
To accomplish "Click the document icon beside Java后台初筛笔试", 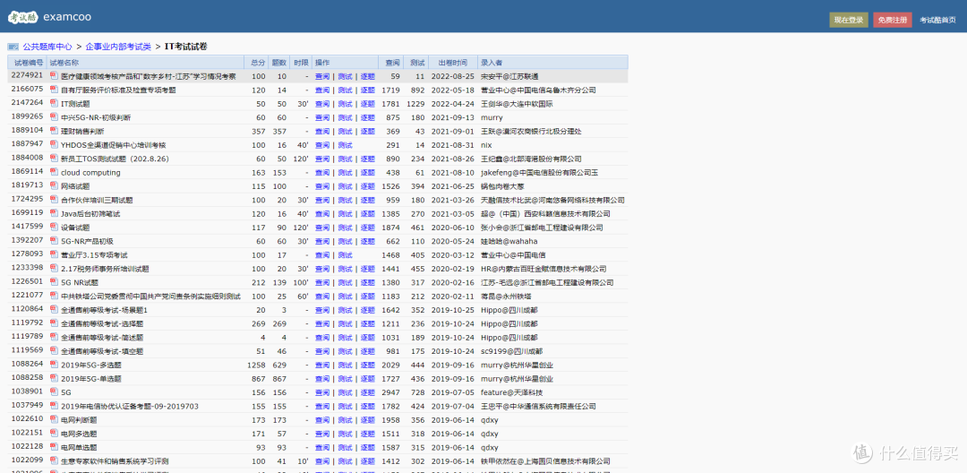I will (54, 213).
